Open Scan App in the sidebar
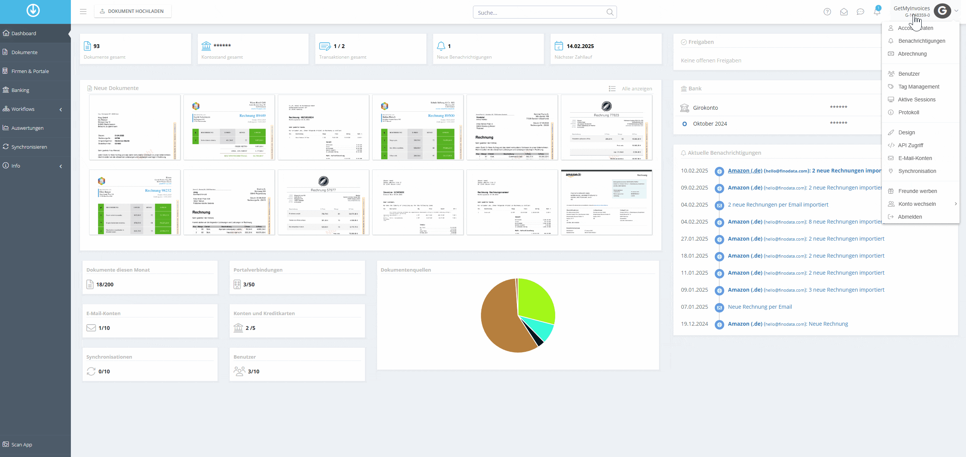 click(35, 445)
